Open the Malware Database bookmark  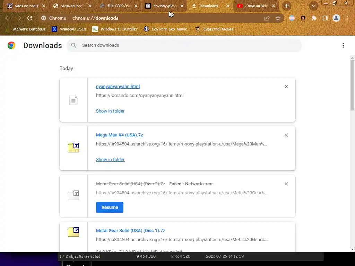[25, 29]
